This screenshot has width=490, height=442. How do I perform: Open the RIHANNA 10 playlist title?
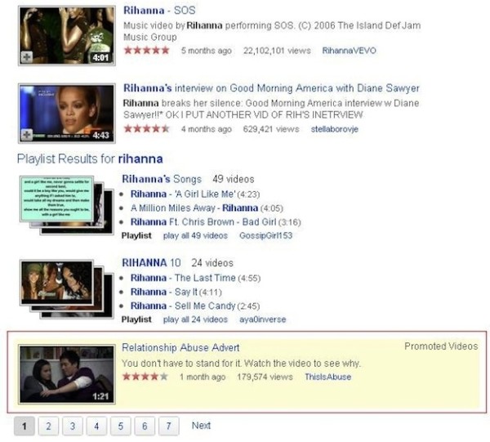151,263
